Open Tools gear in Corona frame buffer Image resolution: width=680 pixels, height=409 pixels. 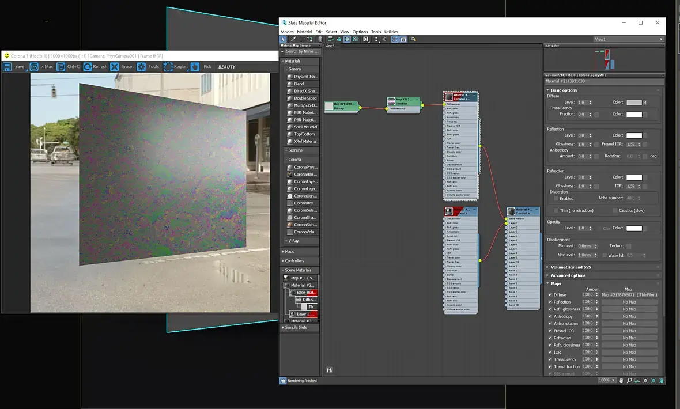point(141,67)
